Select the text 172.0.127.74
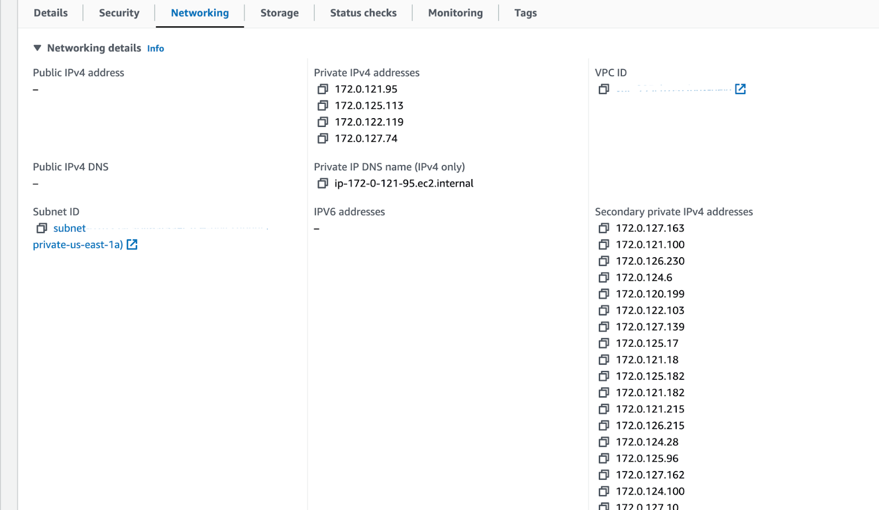The height and width of the screenshot is (510, 879). 366,138
